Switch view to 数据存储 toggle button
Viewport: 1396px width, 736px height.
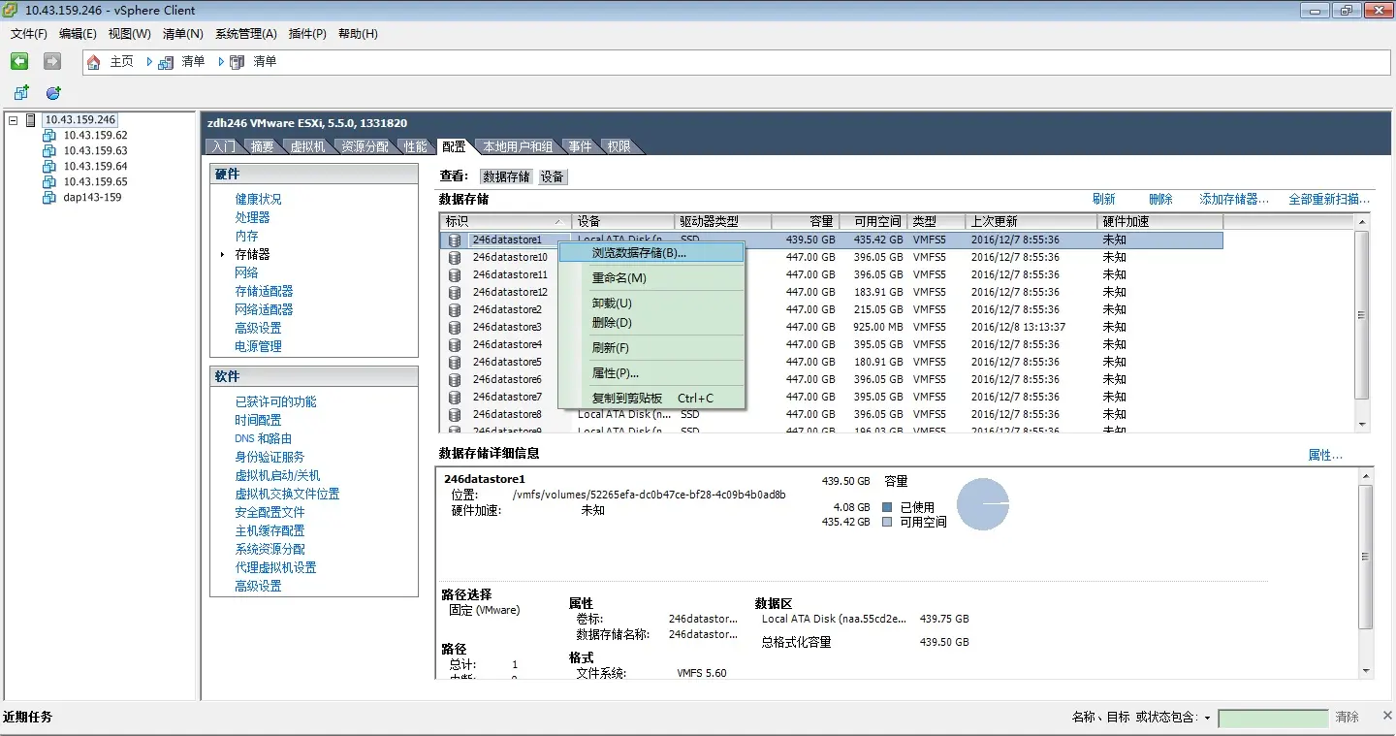pos(506,176)
